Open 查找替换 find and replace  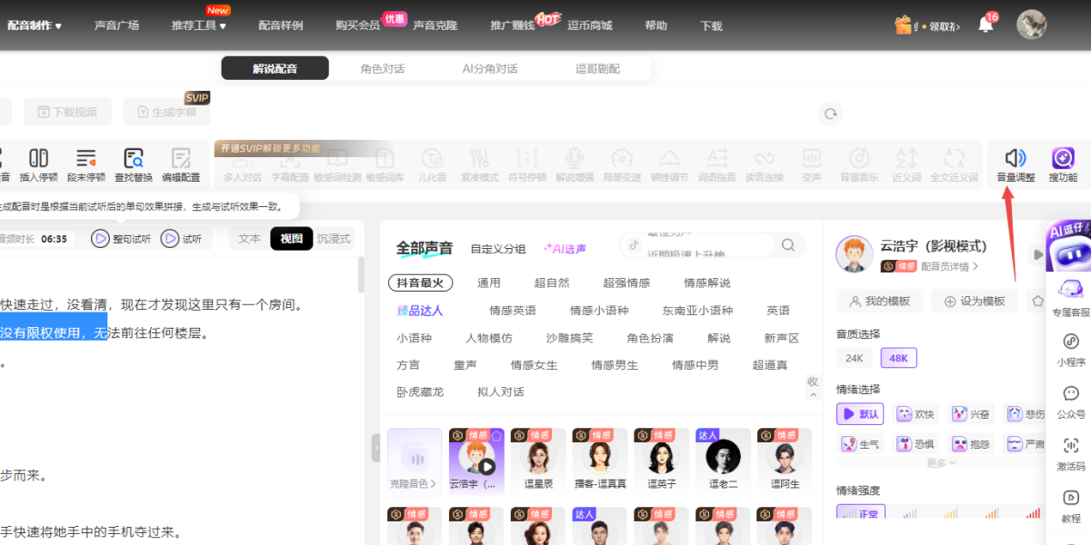(x=134, y=164)
